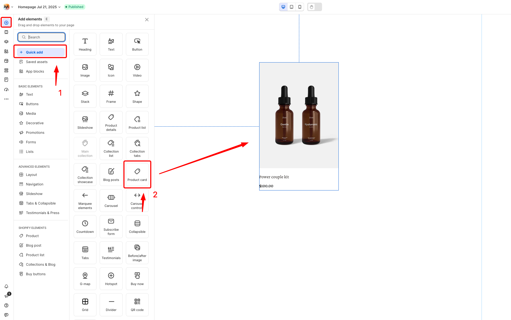
Task: Add a QR code element
Action: click(x=137, y=305)
